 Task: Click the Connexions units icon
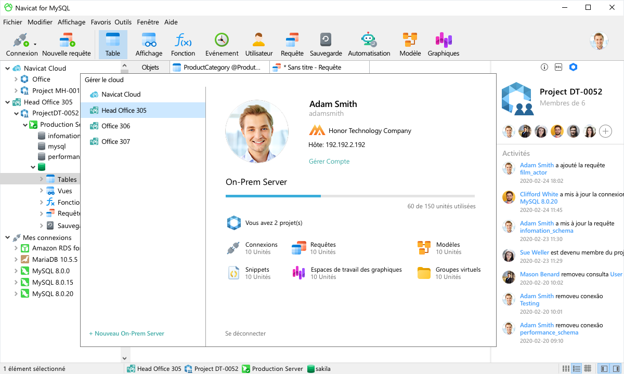coord(233,248)
